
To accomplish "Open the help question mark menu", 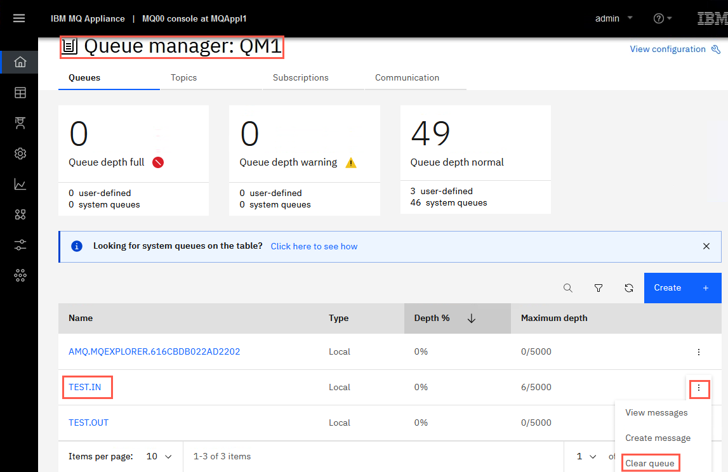I will (x=662, y=18).
